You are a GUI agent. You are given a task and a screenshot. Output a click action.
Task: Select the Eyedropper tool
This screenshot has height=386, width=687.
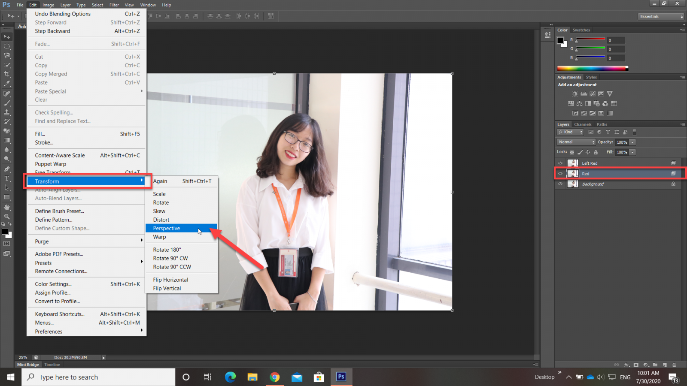(x=7, y=84)
